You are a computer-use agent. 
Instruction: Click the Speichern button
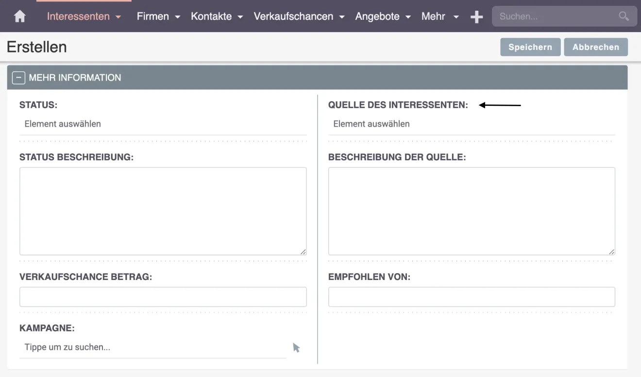pyautogui.click(x=530, y=47)
